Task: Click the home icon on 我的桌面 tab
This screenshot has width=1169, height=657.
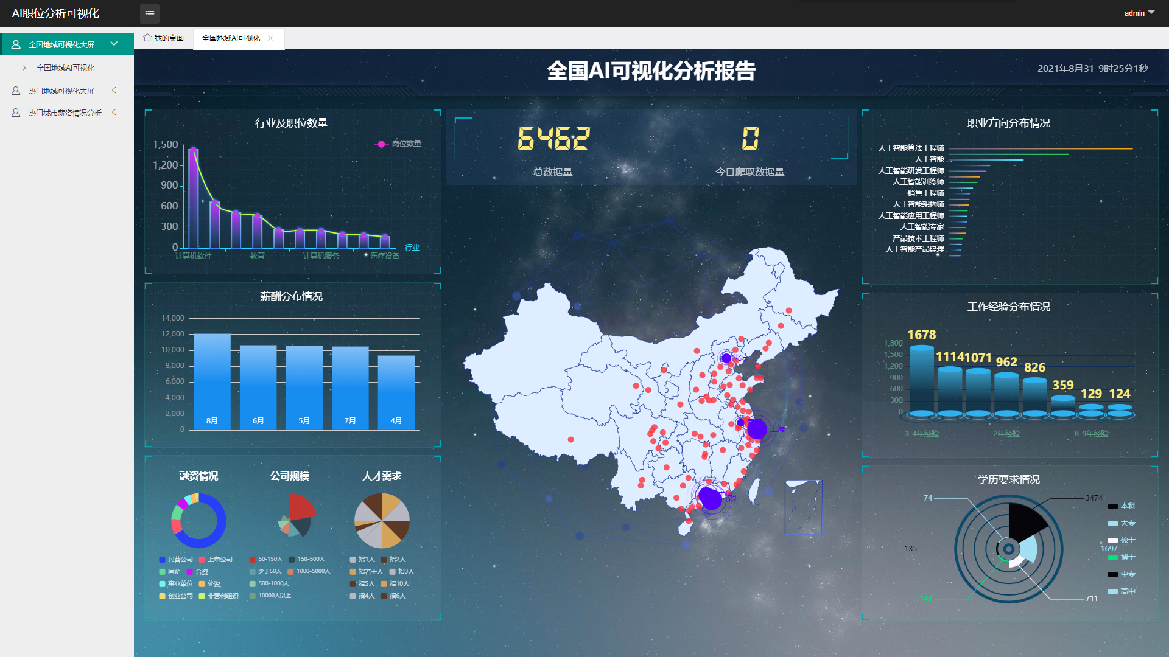Action: pyautogui.click(x=147, y=38)
